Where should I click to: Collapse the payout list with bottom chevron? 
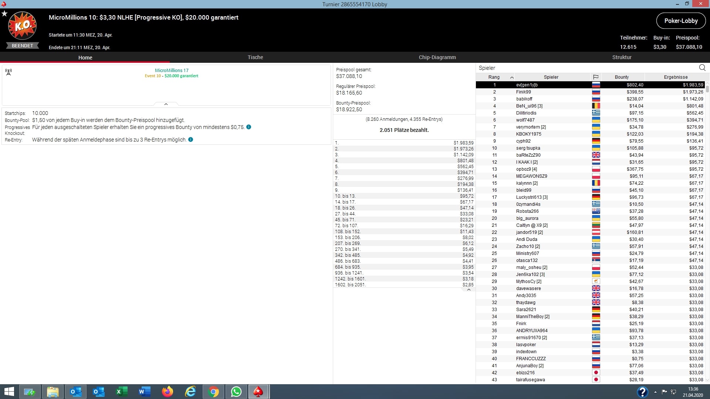pos(469,290)
